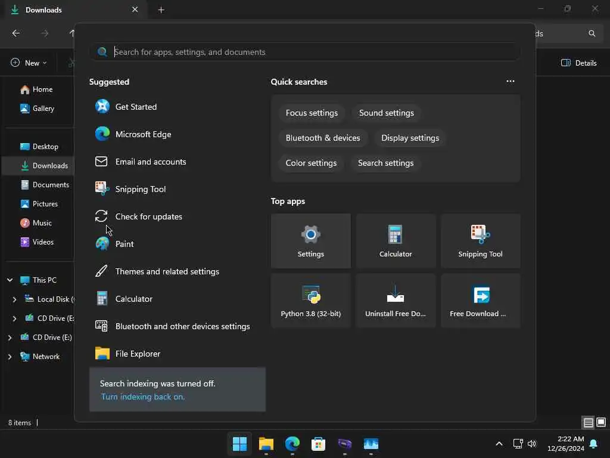Click Bluetooth & devices quick search
This screenshot has height=458, width=610.
pyautogui.click(x=323, y=138)
